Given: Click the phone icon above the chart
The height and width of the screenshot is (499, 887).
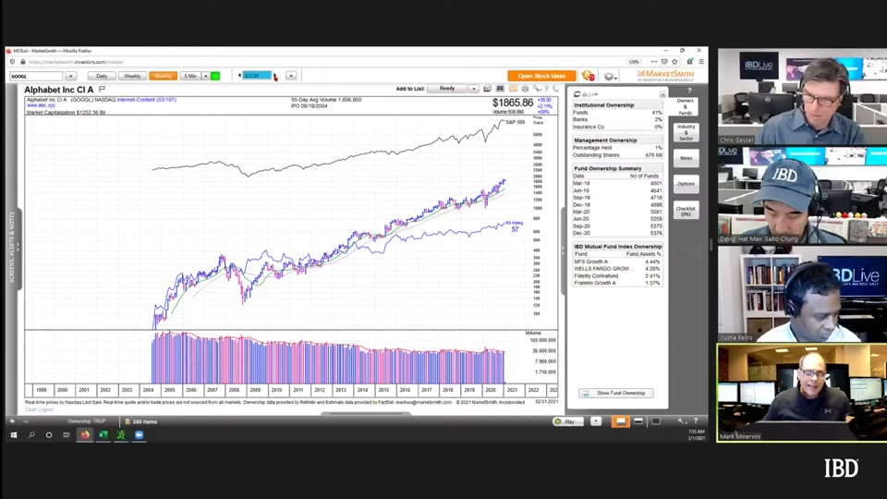Looking at the screenshot, I should coord(555,89).
